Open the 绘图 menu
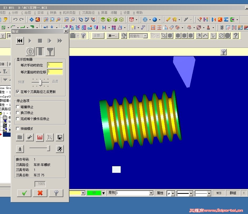The width and height of the screenshot is (248, 214). [26, 13]
